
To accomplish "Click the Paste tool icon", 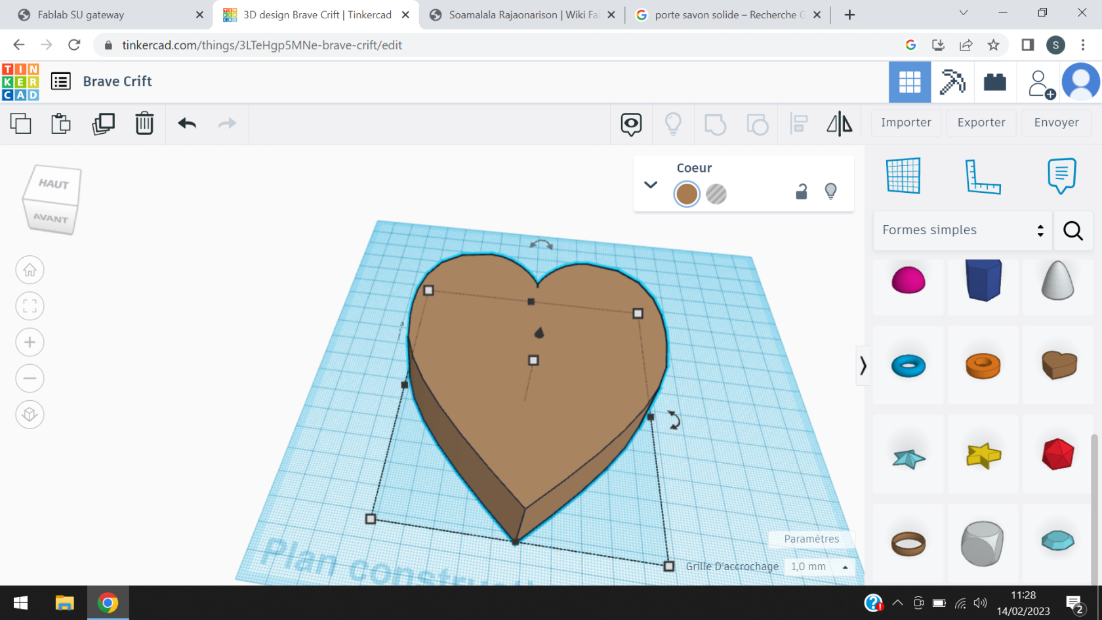I will click(x=61, y=123).
